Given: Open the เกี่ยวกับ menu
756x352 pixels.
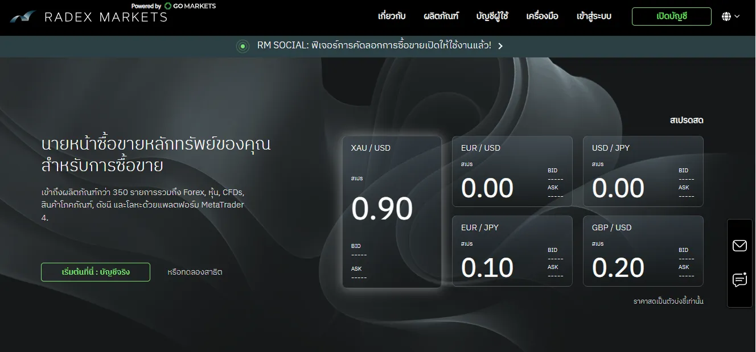Looking at the screenshot, I should 392,16.
